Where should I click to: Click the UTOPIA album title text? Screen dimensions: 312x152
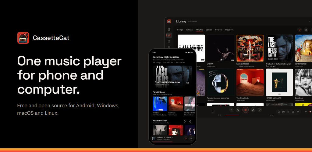[x=210, y=64]
